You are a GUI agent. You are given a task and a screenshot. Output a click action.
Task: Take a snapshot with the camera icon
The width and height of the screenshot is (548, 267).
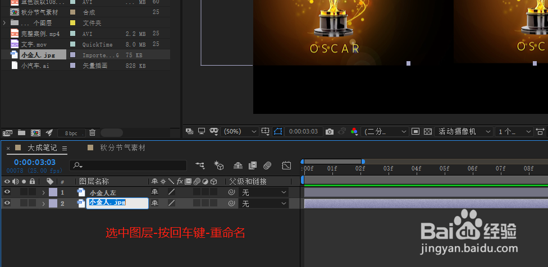(329, 132)
